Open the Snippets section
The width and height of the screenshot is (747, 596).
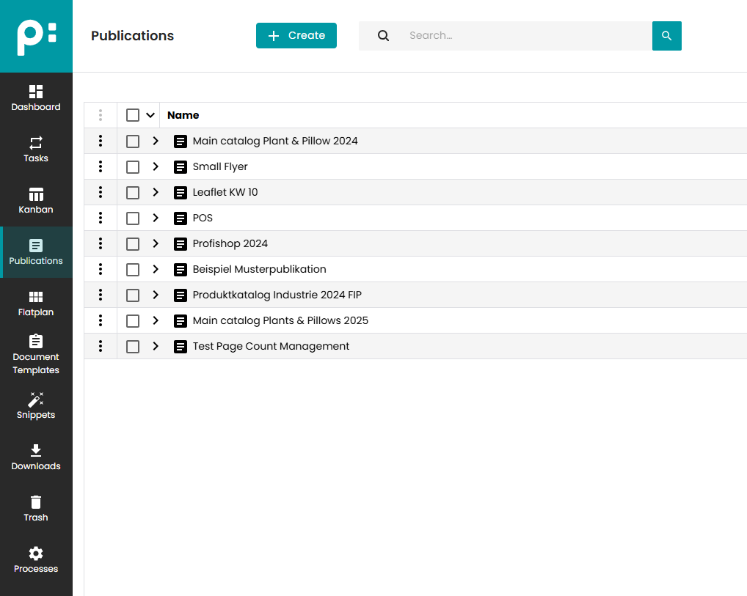36,405
